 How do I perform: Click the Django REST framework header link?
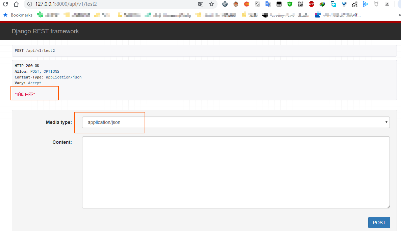(45, 31)
